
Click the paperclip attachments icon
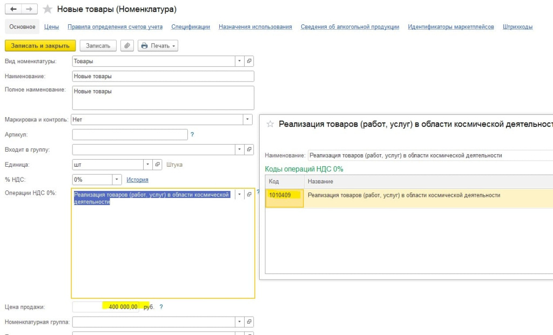tap(127, 46)
